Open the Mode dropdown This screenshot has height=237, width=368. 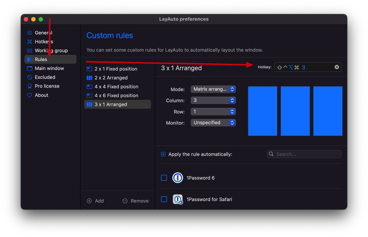[x=213, y=89]
